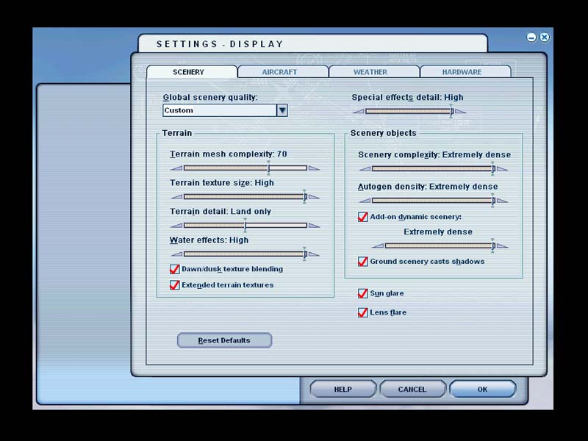Screen dimensions: 588x441
Task: Increase Special effects detail with right arrow
Action: coord(460,112)
